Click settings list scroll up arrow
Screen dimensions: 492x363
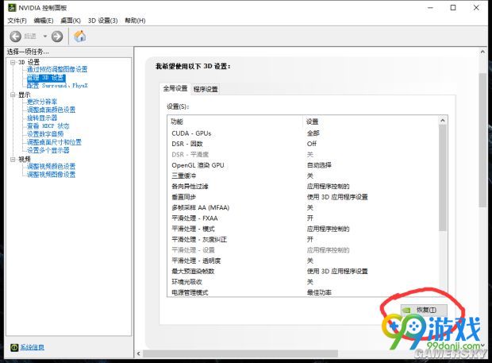[443, 120]
